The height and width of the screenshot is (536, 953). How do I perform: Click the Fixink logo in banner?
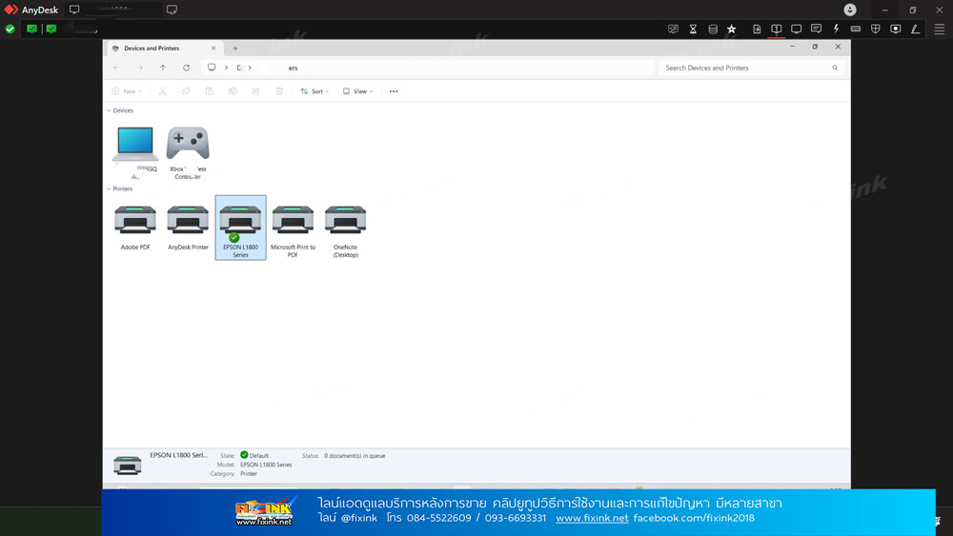(265, 511)
